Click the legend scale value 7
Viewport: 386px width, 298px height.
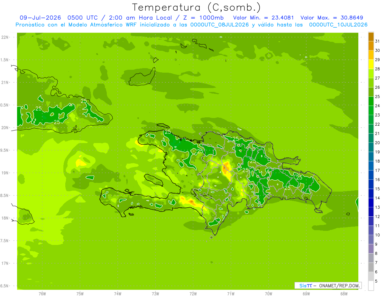pos(376,263)
